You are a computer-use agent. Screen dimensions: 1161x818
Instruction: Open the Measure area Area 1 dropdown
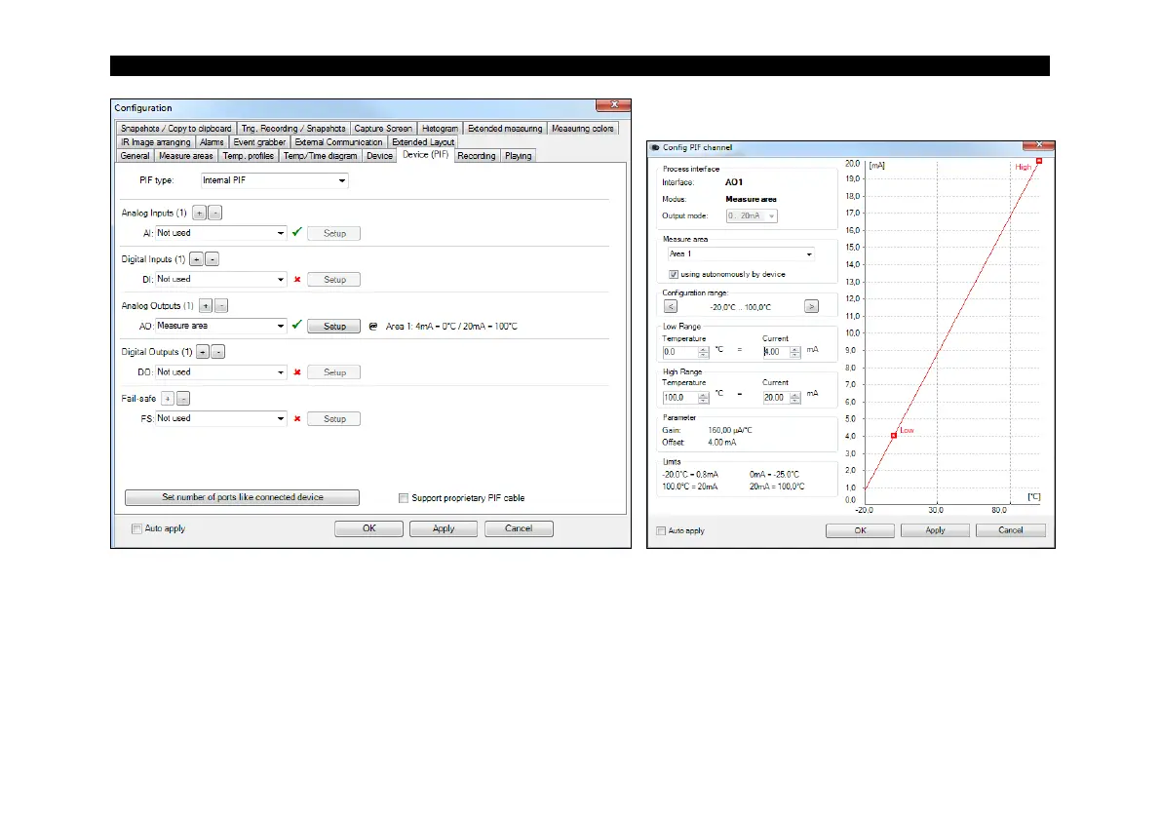(741, 253)
